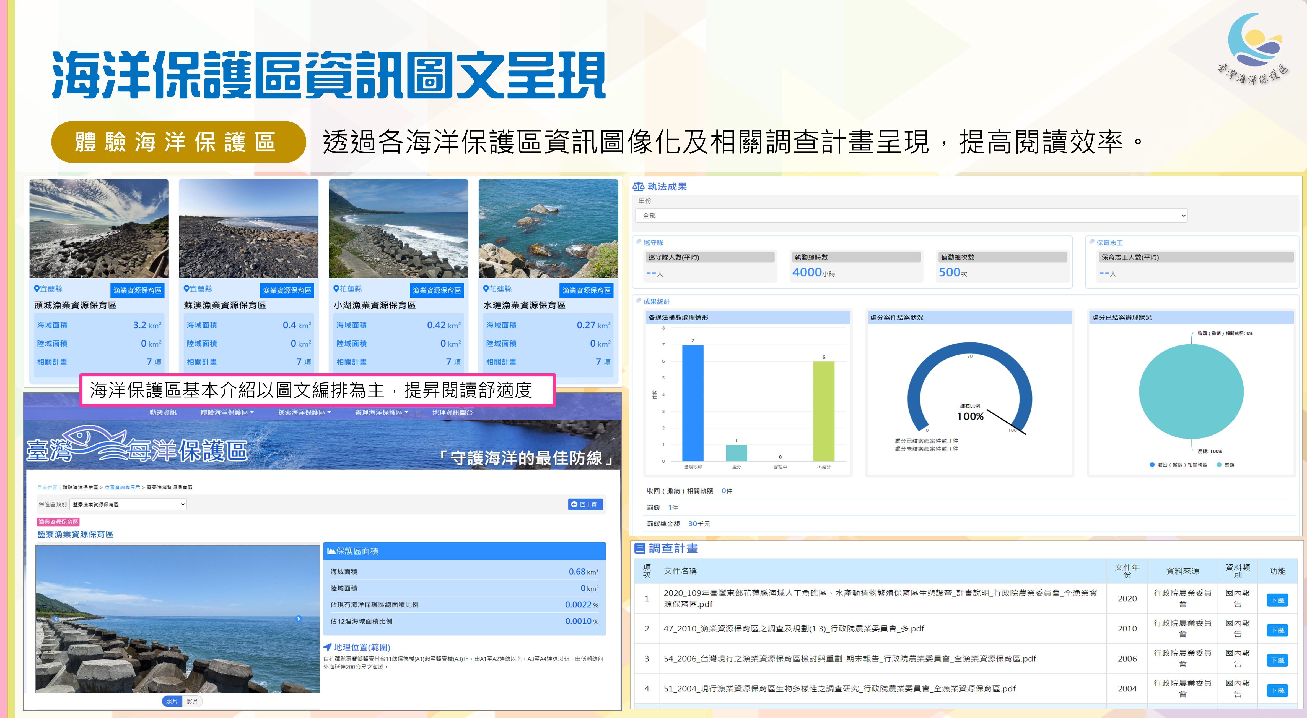
Task: Click the back arrow icon in the 回上頁 button
Action: click(x=574, y=504)
